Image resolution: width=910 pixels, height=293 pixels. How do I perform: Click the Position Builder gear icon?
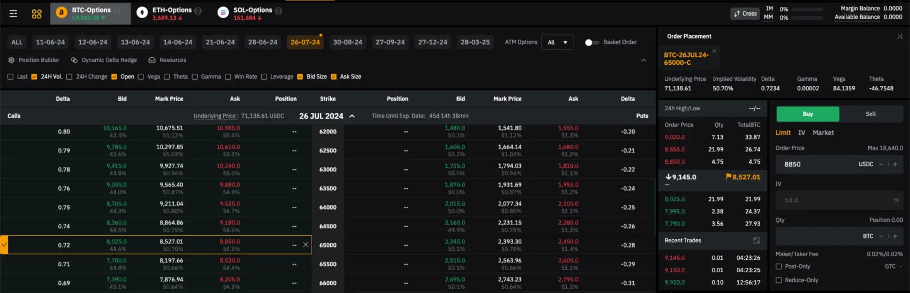point(11,60)
